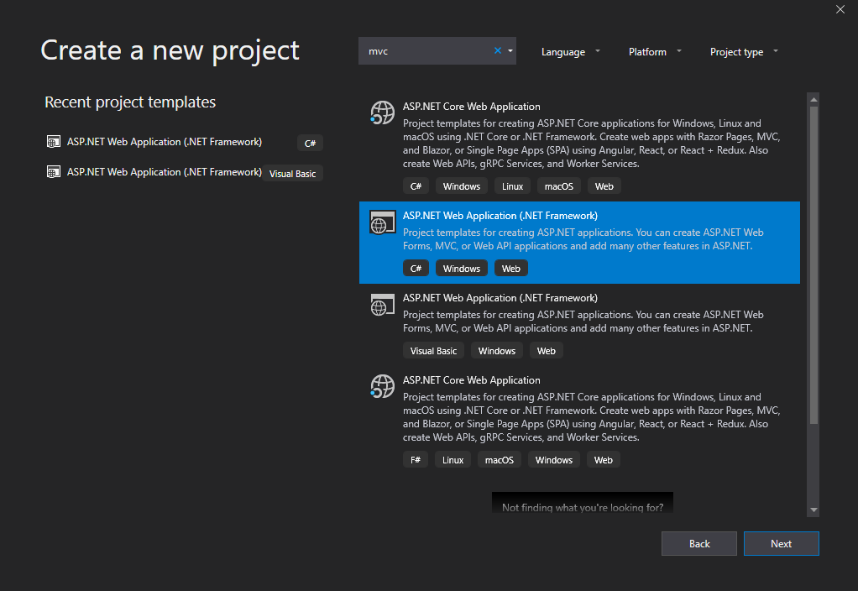Click the Visual Basic tag in the template list
The height and width of the screenshot is (591, 858).
point(433,351)
